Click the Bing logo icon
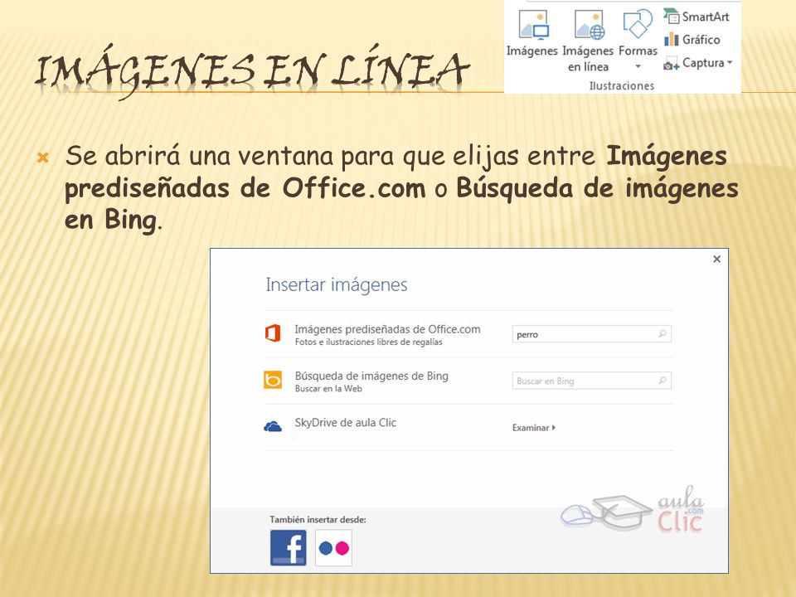This screenshot has width=796, height=597. click(273, 381)
